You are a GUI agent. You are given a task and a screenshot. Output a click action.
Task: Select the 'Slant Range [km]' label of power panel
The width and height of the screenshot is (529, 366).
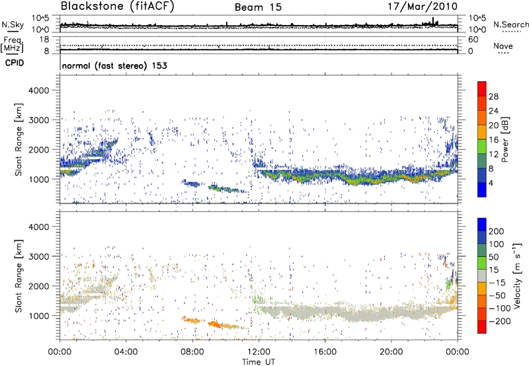click(19, 139)
